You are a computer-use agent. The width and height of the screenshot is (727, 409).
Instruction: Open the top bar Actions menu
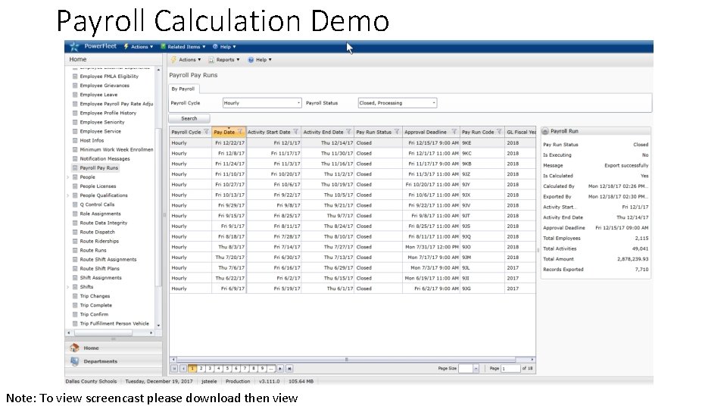click(139, 46)
